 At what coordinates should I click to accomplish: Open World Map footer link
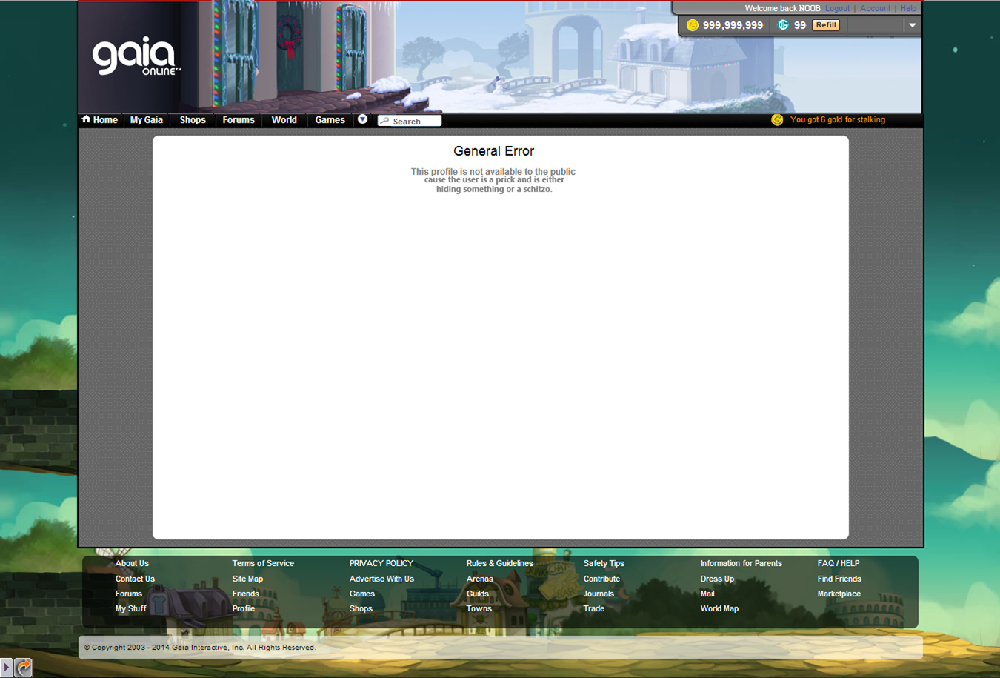click(719, 608)
